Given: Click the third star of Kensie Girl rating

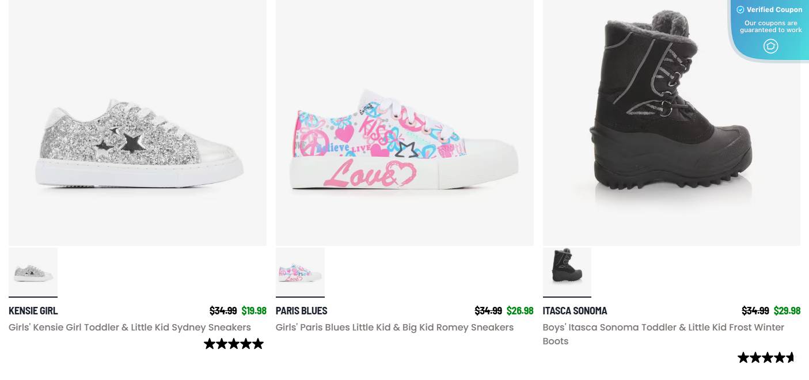Looking at the screenshot, I should (x=234, y=344).
